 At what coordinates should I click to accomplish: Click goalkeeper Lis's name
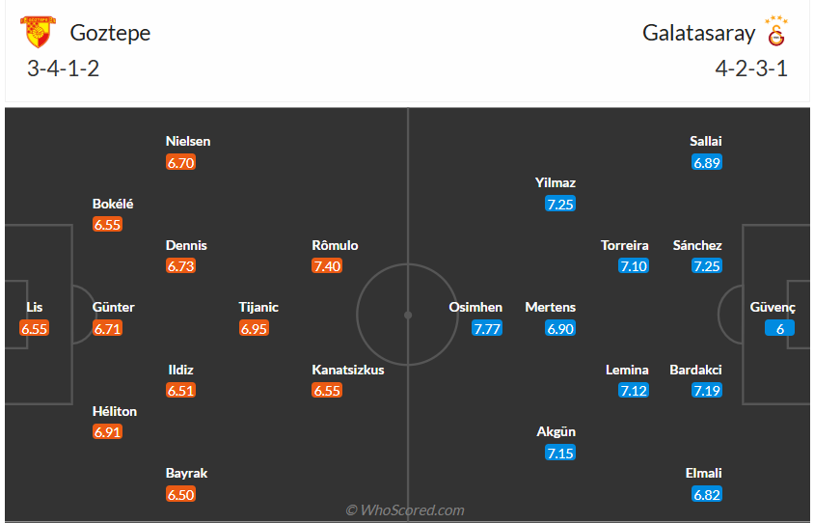coord(35,307)
